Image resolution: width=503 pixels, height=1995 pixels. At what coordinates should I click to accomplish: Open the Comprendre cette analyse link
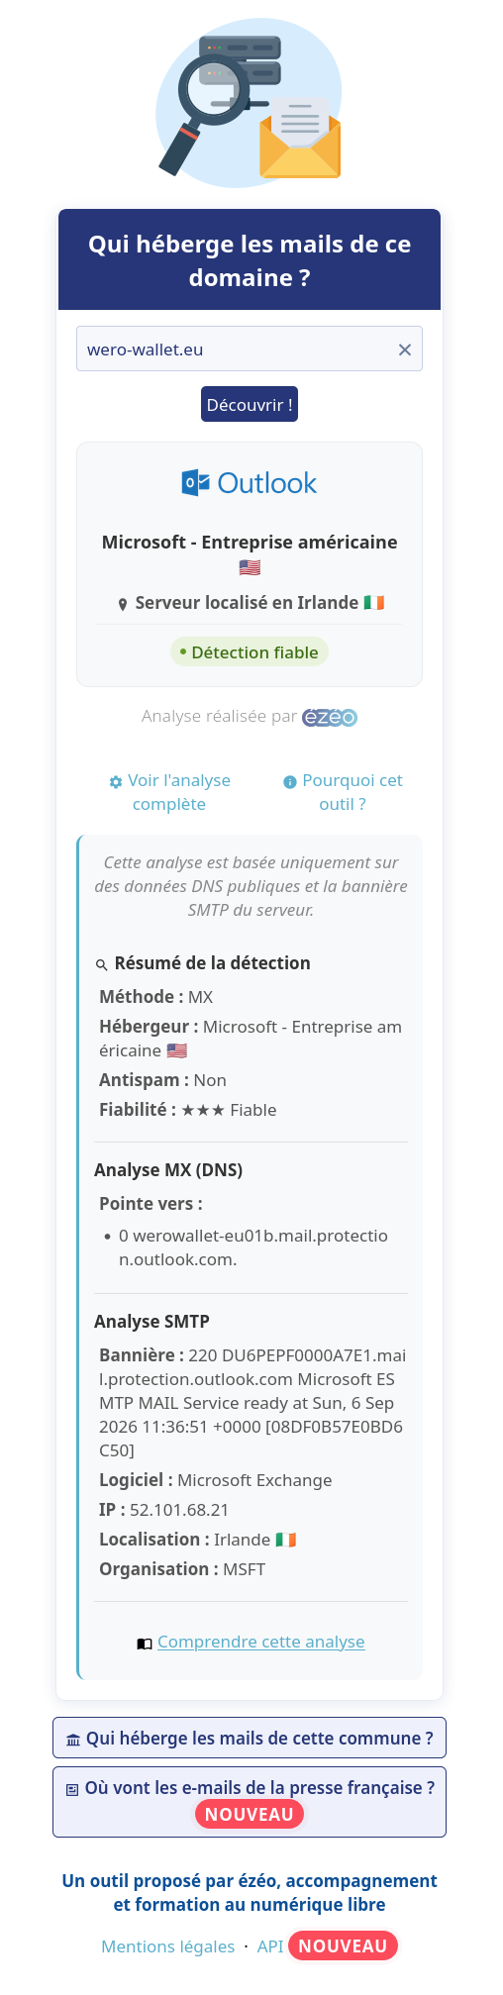261,1642
